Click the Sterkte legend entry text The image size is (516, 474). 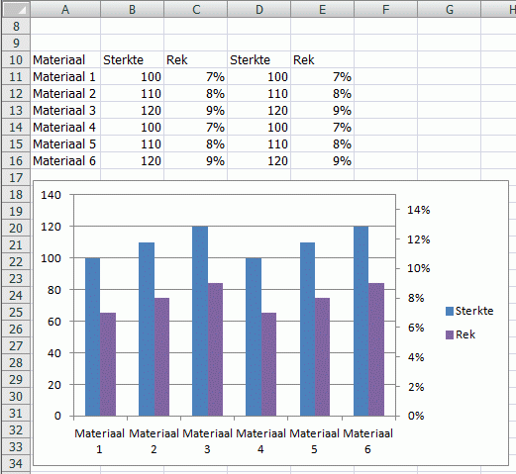pyautogui.click(x=474, y=311)
